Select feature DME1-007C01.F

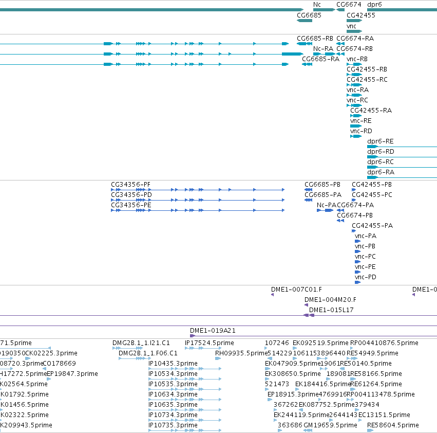pos(296,290)
